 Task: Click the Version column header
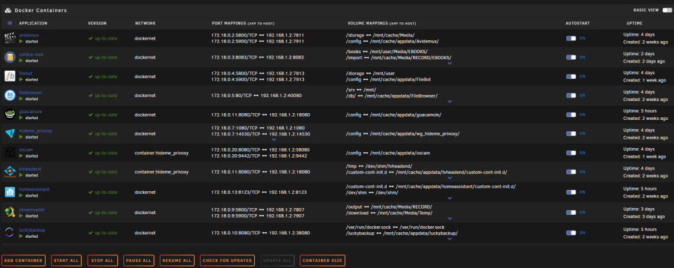point(97,23)
